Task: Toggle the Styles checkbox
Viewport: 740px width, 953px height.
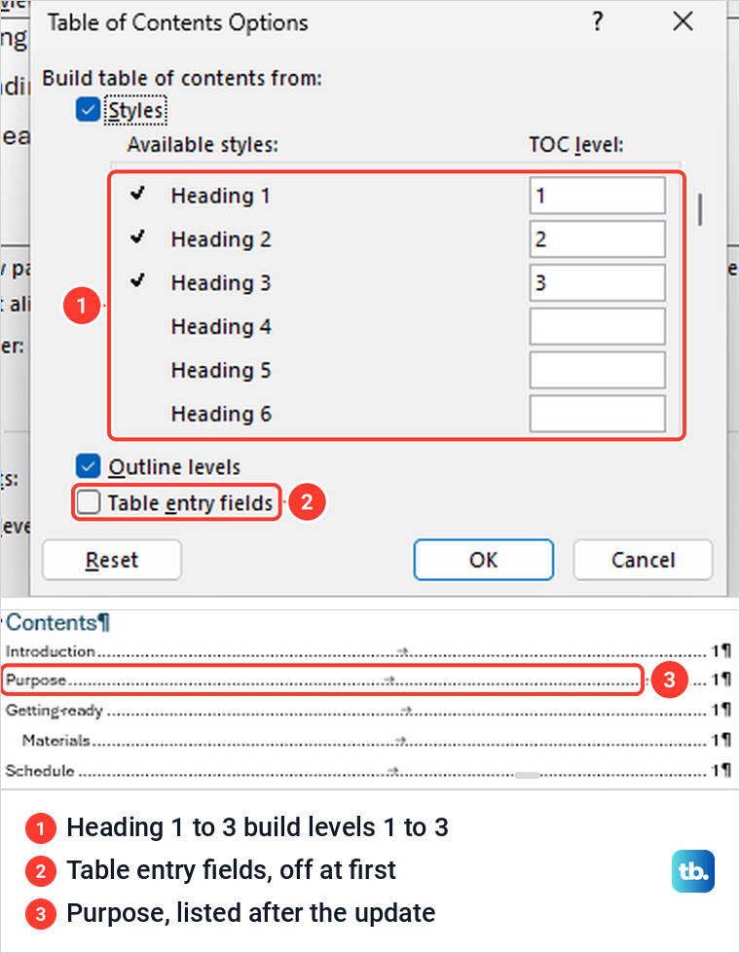Action: click(89, 110)
